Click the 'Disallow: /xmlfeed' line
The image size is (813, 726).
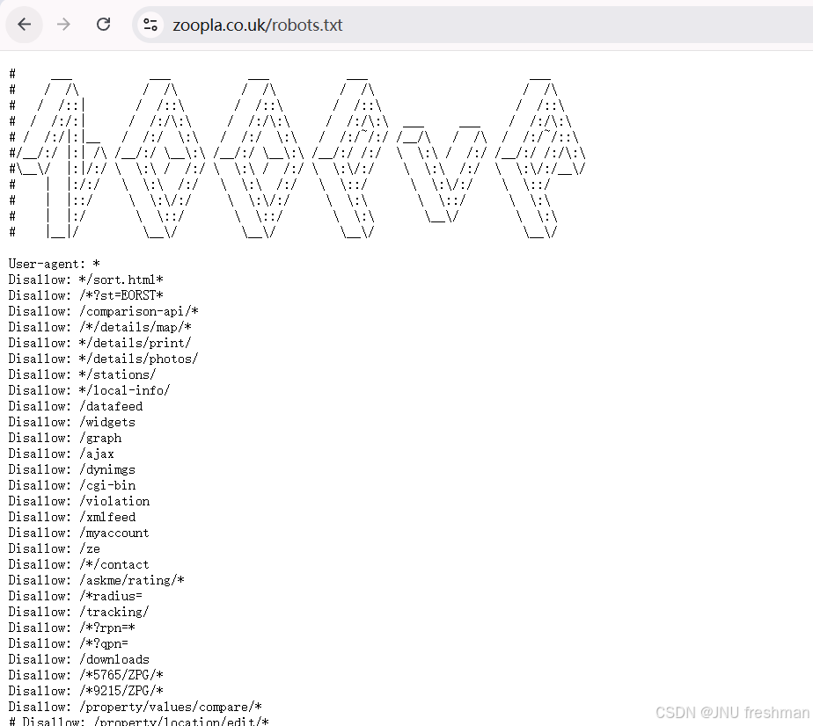(x=72, y=518)
